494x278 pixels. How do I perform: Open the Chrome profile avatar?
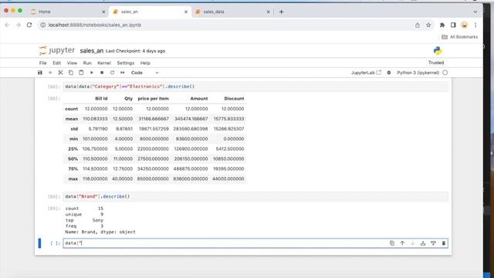[x=465, y=25]
